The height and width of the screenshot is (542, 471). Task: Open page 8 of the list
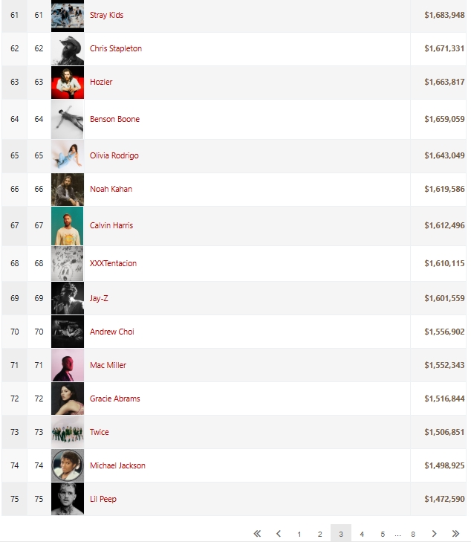coord(413,534)
